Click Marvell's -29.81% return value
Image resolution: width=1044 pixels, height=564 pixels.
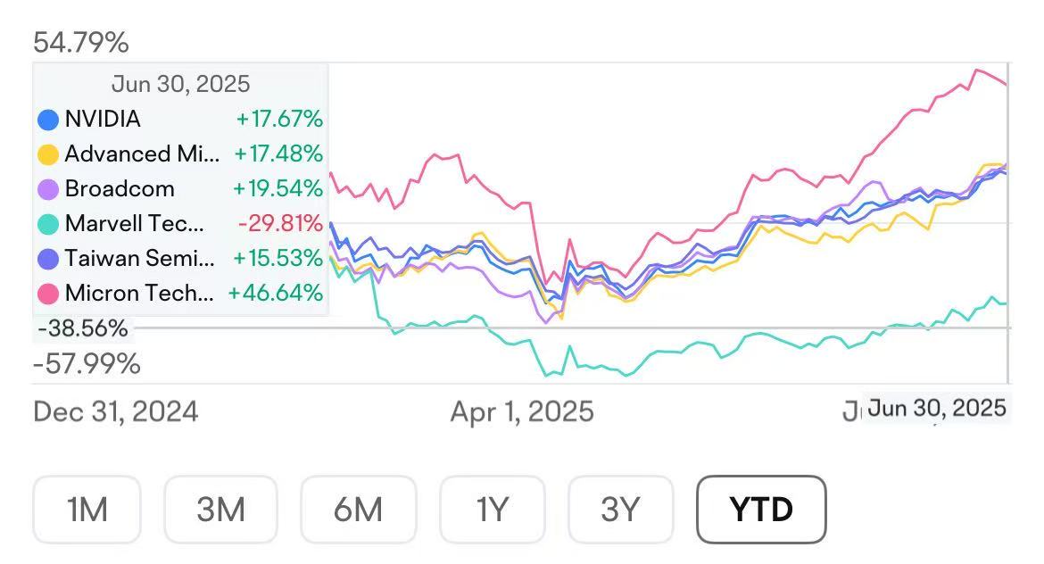(279, 224)
